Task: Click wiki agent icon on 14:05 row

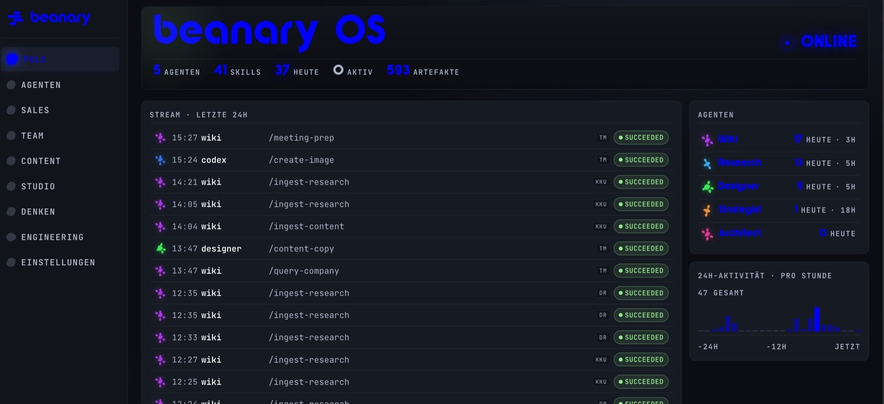Action: click(160, 204)
